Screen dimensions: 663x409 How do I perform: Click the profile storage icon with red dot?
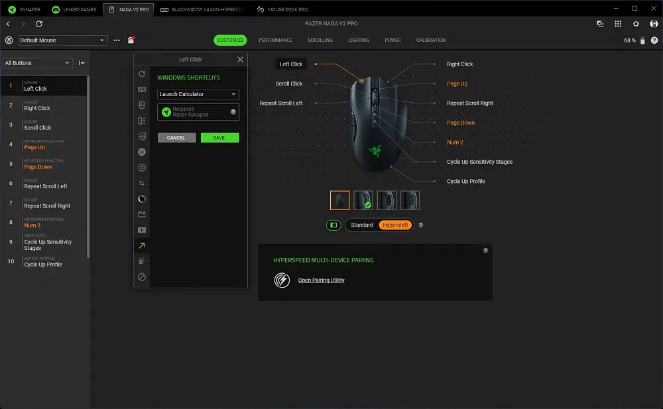coord(131,40)
